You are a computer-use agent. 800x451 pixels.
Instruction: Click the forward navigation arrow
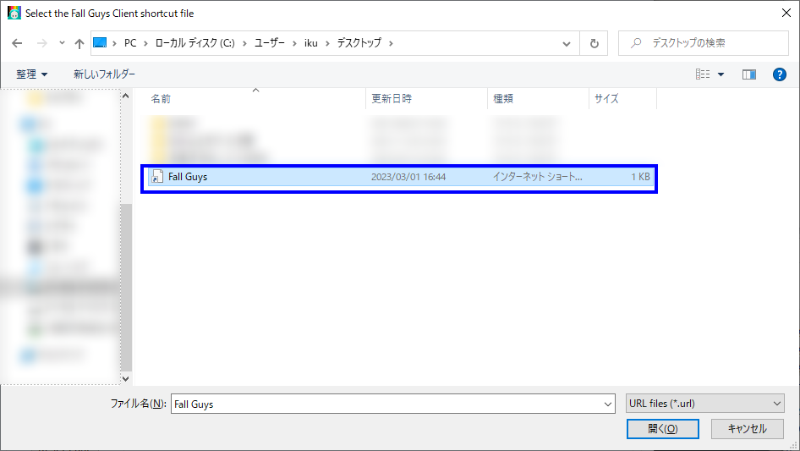tap(41, 43)
